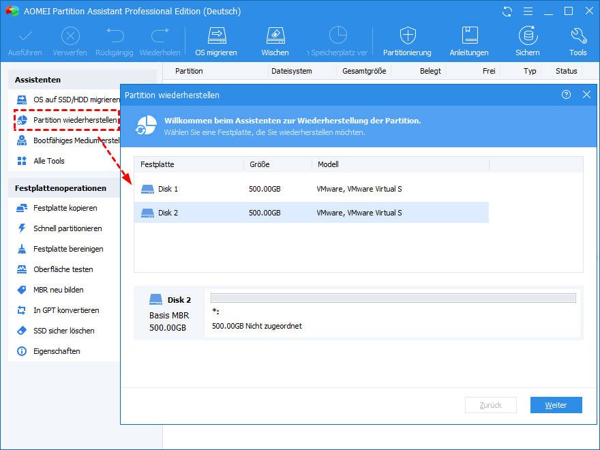Choose Oberfläche testen operation
Screen dimensions: 600x450
click(55, 269)
